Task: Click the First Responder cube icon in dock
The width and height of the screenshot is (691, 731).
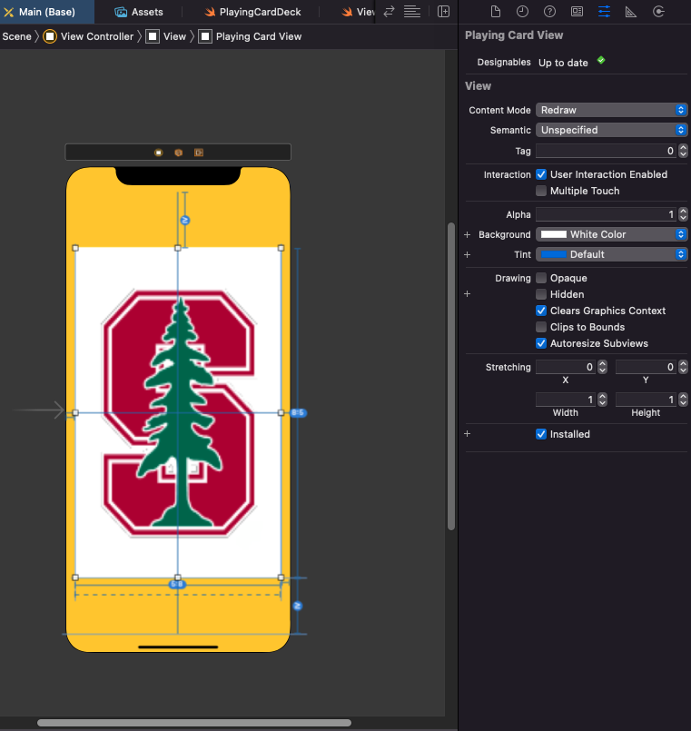Action: pos(179,153)
